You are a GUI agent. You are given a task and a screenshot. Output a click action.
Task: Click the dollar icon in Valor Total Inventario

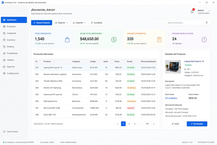(x=114, y=40)
